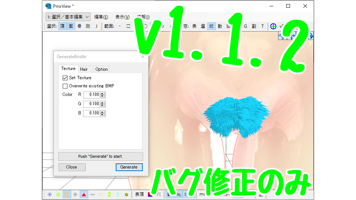Open the 編集(E) menu

(101, 17)
